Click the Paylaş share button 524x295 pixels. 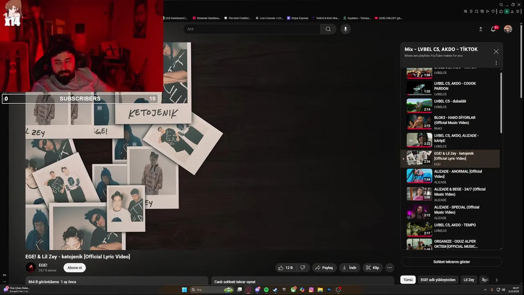324,268
